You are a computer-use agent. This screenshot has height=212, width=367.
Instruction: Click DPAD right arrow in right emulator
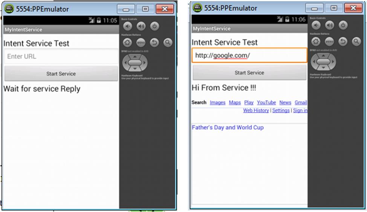[x=333, y=61]
